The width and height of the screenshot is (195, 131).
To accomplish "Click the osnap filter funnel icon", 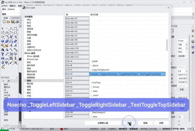I will (9, 81).
